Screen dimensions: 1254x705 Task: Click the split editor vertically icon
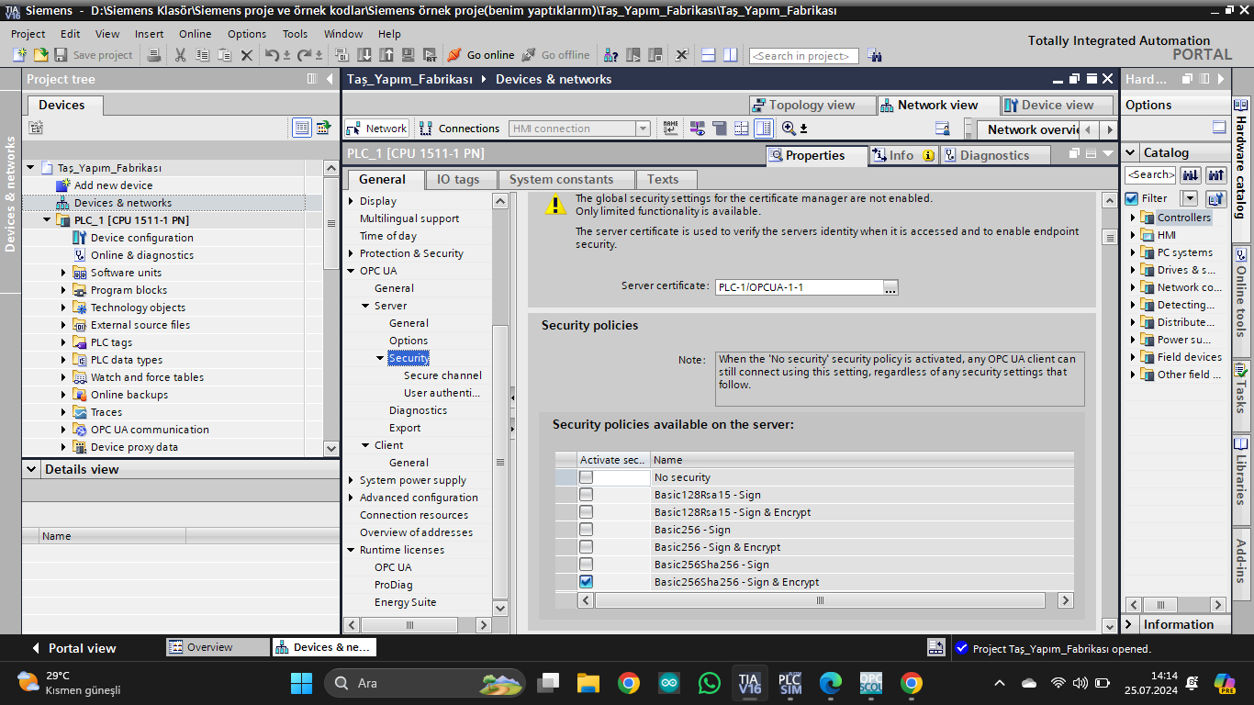coord(730,55)
